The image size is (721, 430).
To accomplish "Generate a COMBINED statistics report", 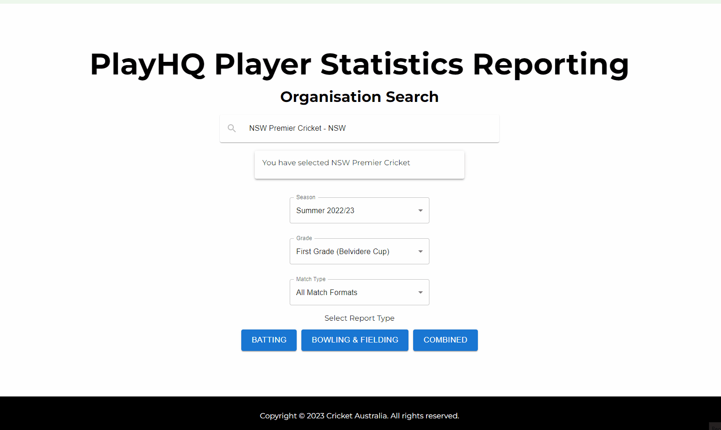I will 445,340.
